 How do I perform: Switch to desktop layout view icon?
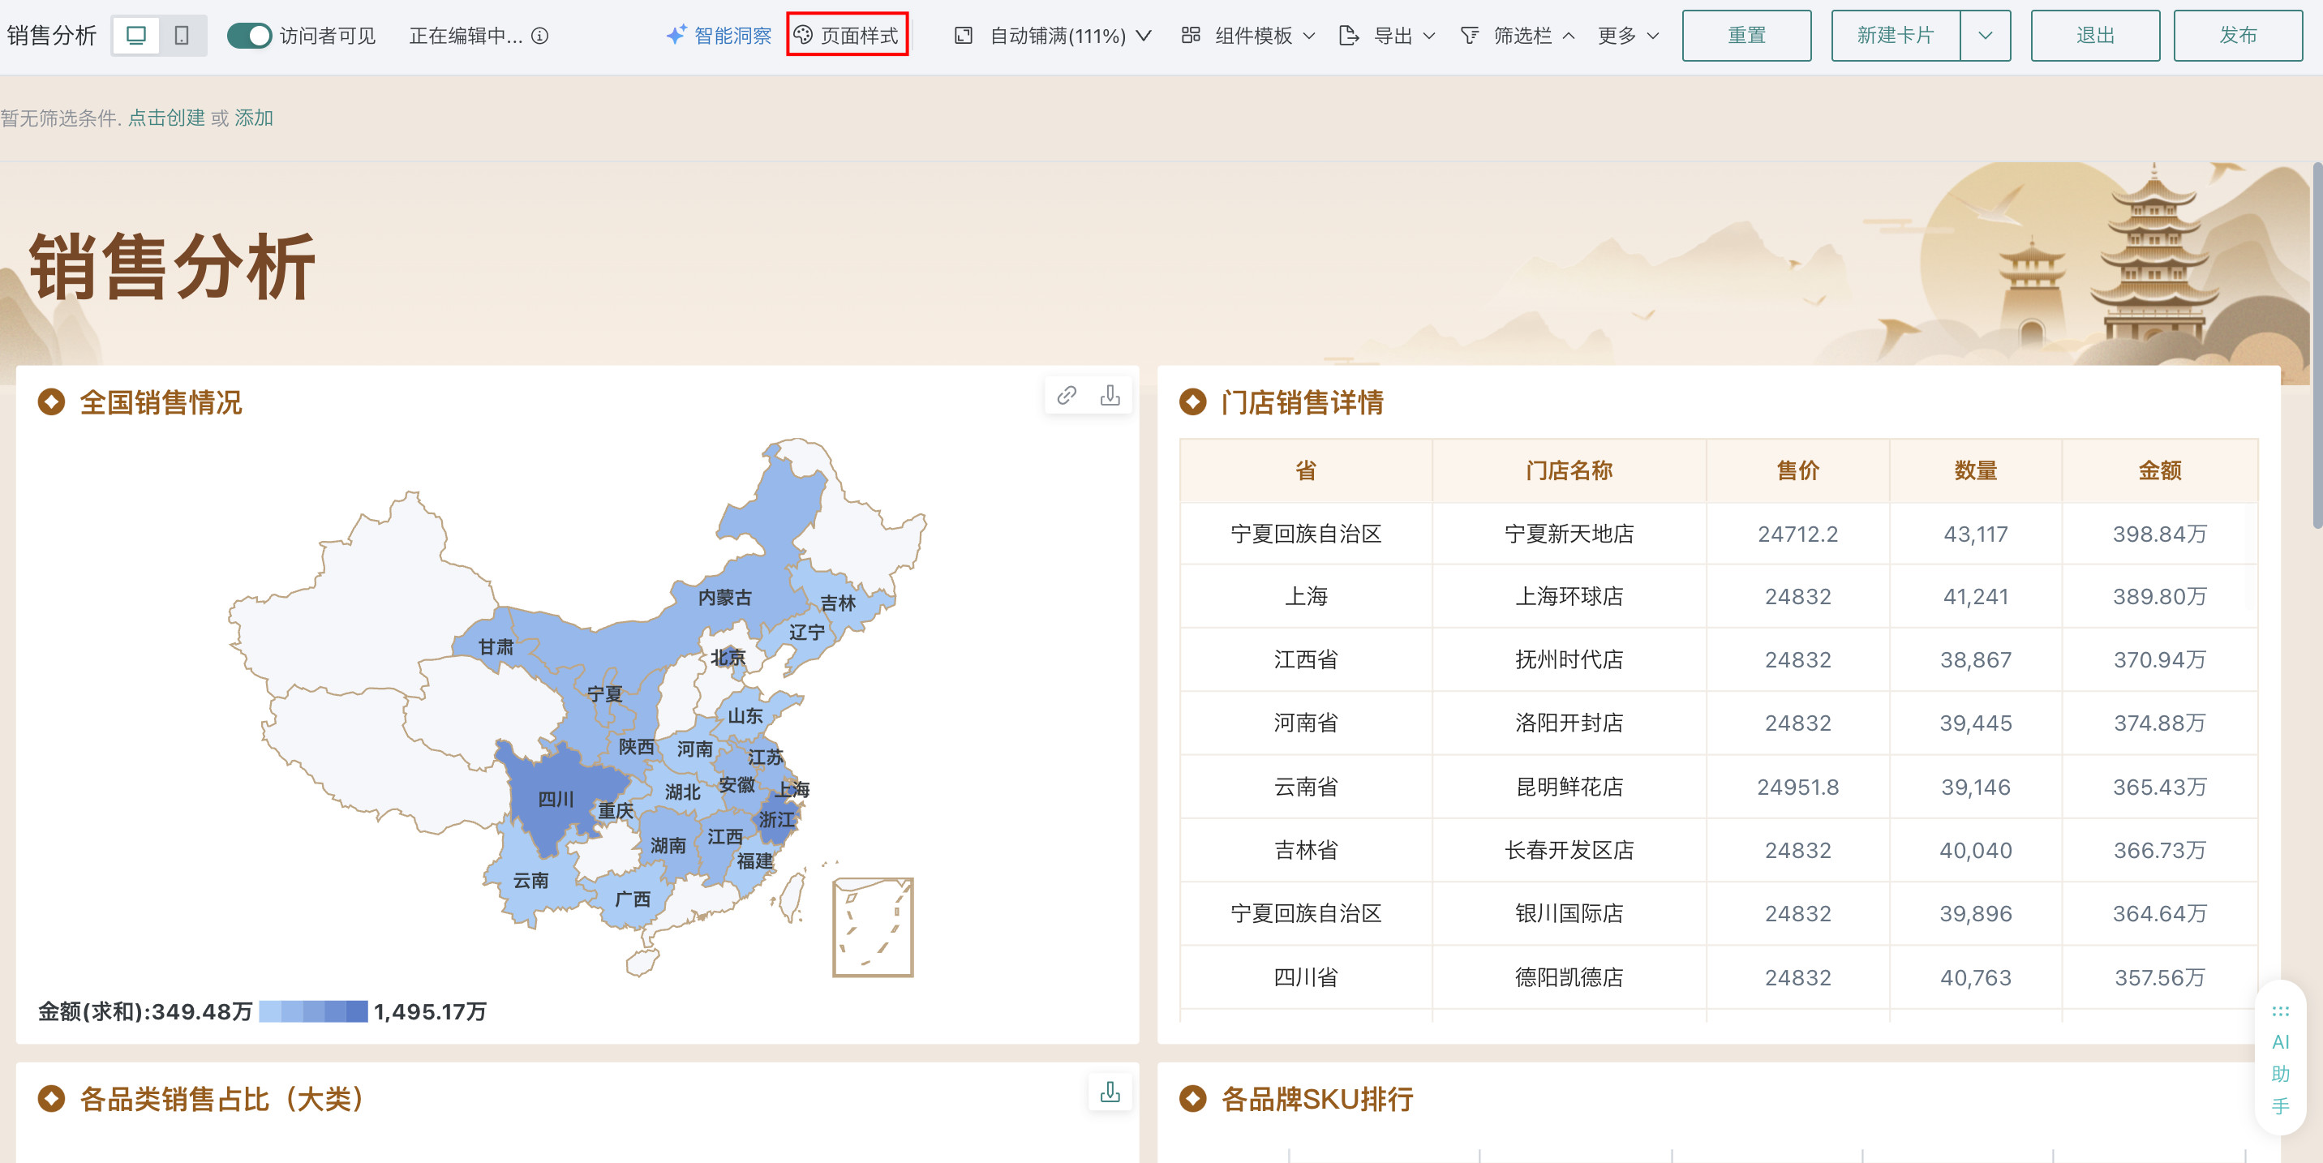coord(136,36)
